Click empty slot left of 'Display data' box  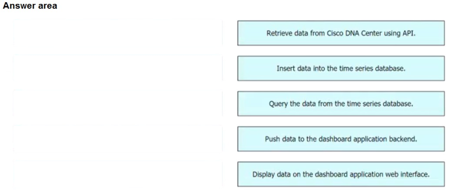(117, 174)
